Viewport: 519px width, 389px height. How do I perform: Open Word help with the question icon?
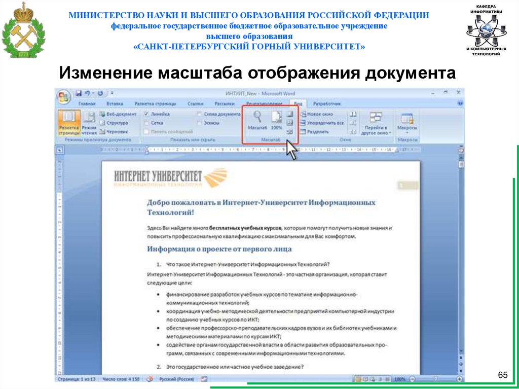(460, 103)
